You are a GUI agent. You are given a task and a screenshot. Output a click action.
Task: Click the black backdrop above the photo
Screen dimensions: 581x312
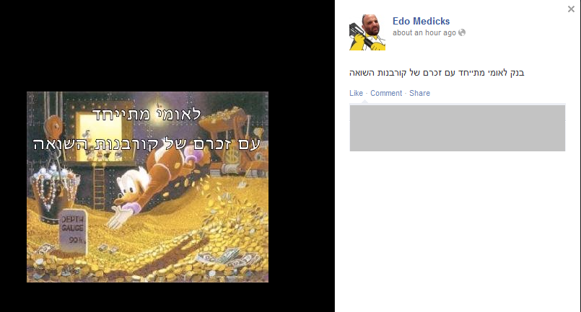tap(167, 45)
